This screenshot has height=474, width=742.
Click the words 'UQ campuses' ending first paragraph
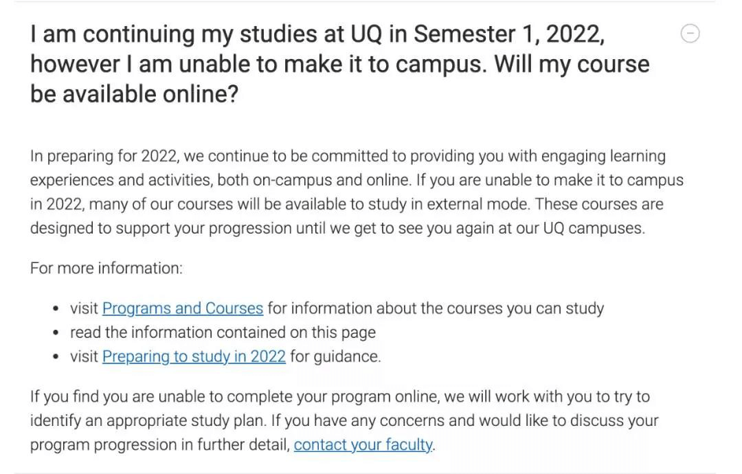594,229
